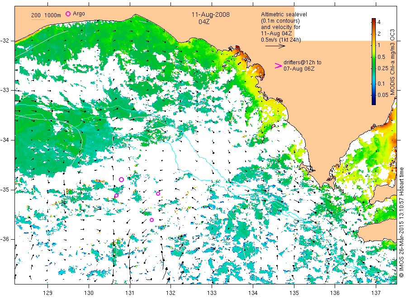Viewport: 407px width, 299px height.
Task: Click the '(0.1m contours)' legend line
Action: click(x=280, y=21)
